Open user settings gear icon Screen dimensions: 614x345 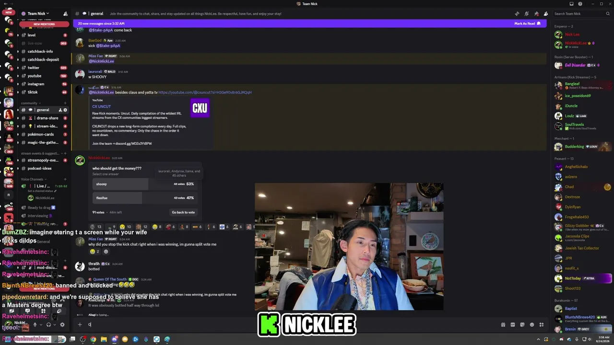click(62, 324)
